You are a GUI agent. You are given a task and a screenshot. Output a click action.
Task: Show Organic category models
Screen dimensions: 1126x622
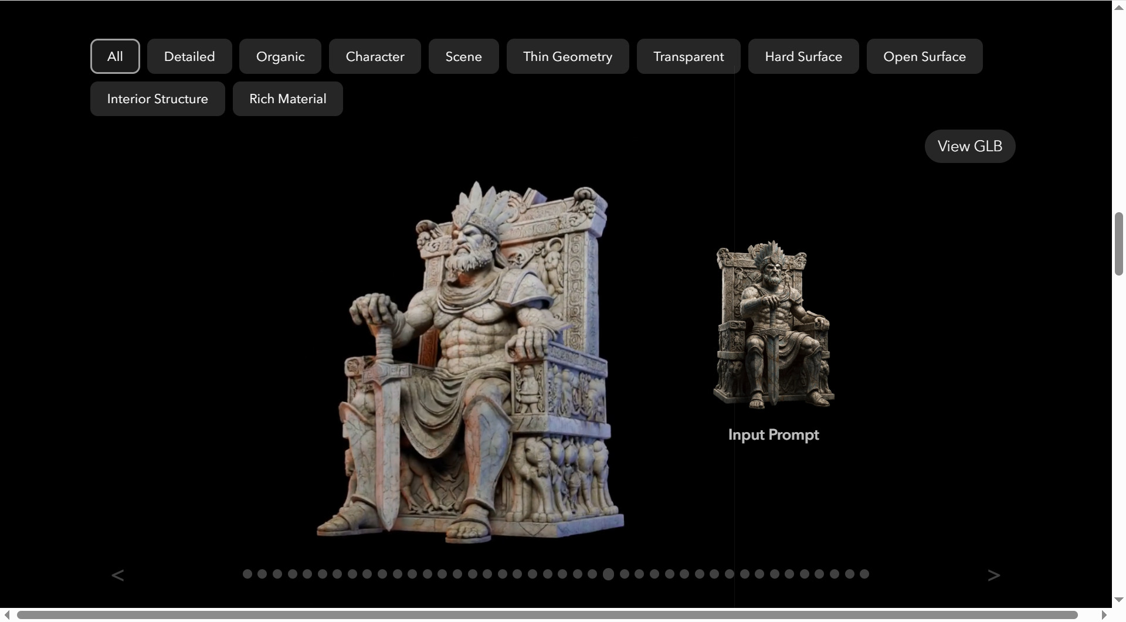(x=280, y=56)
